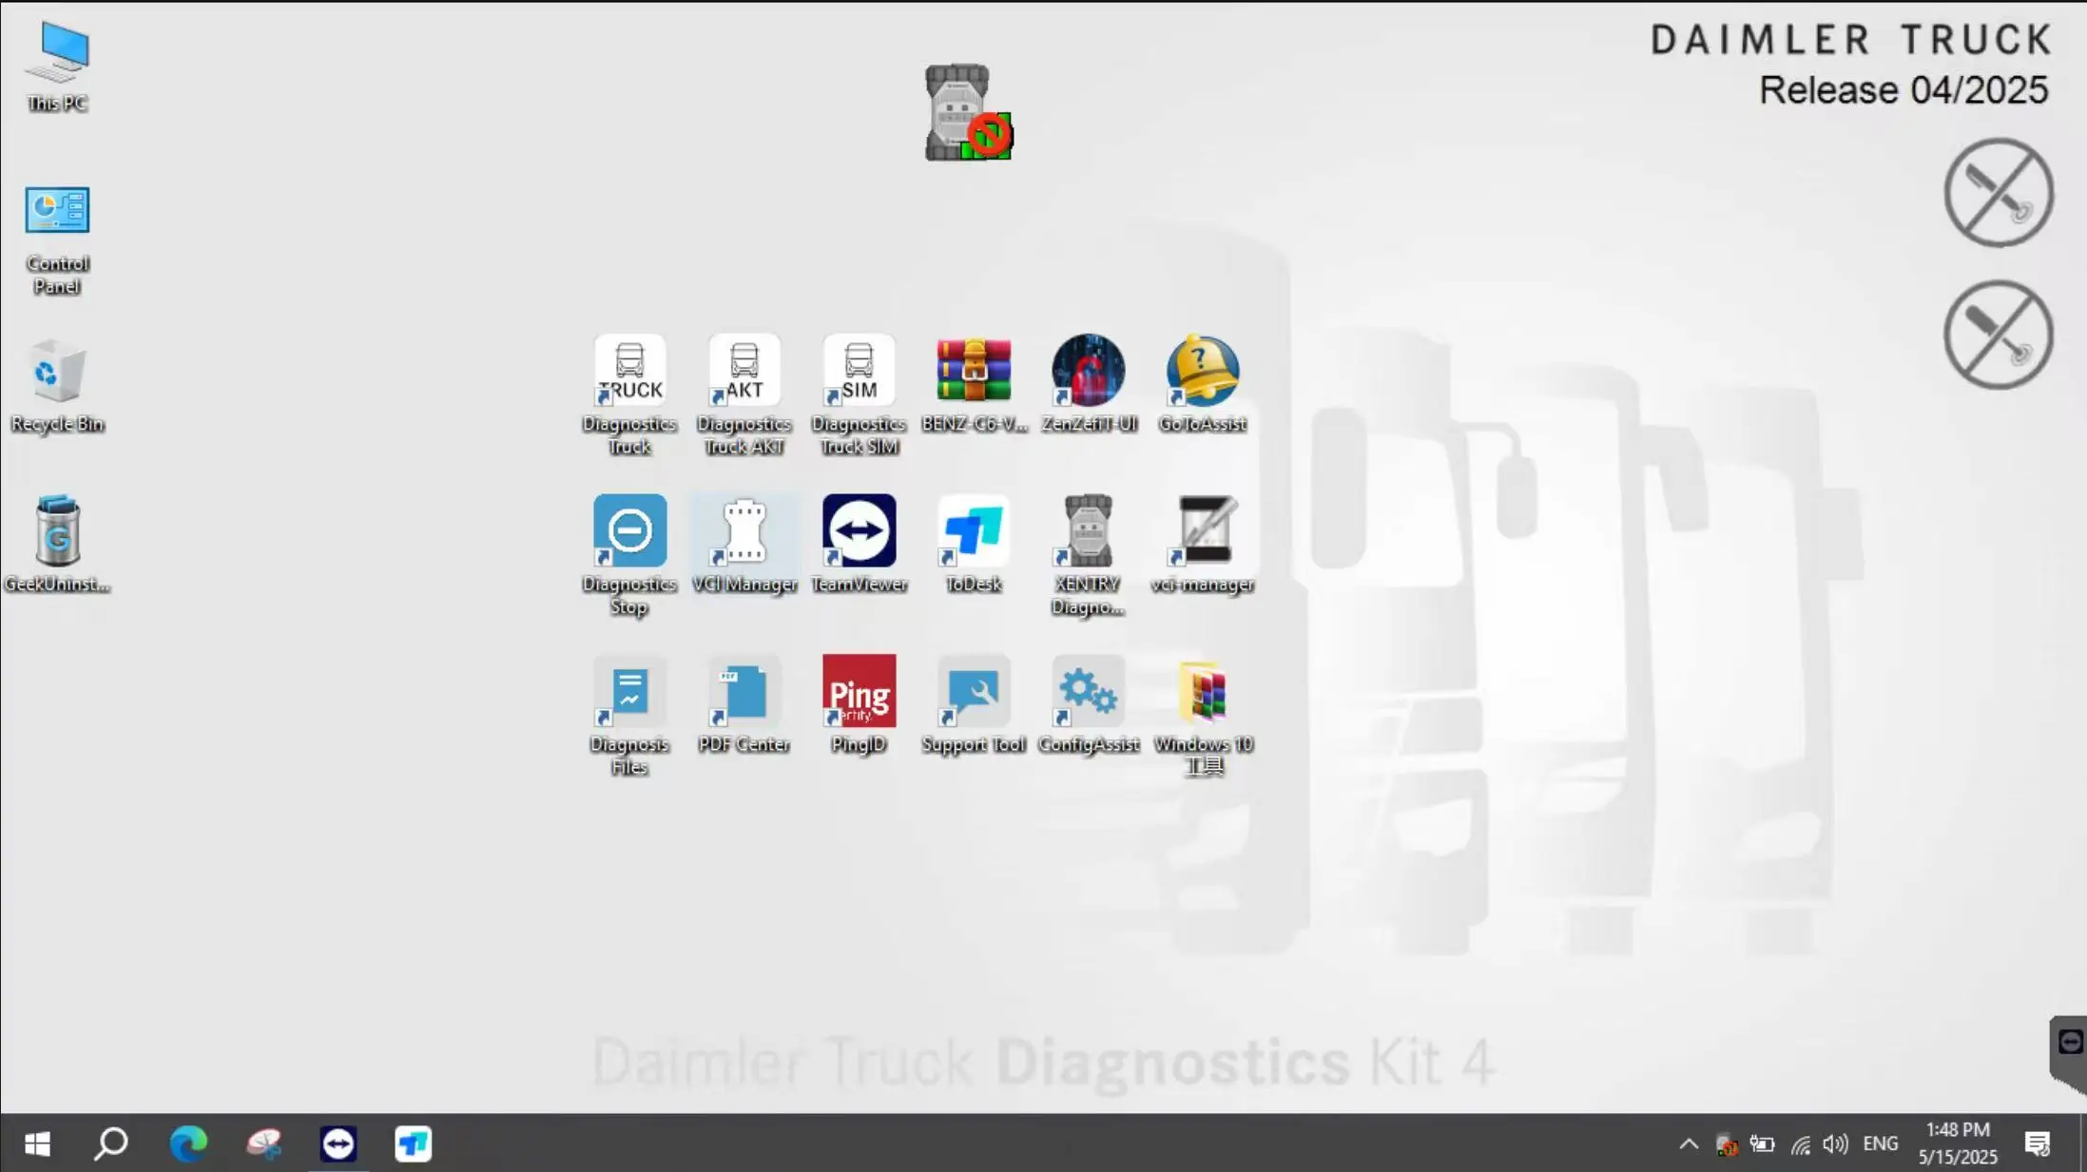Image resolution: width=2087 pixels, height=1172 pixels.
Task: Click Show desktop at the taskbar end
Action: [x=2082, y=1143]
